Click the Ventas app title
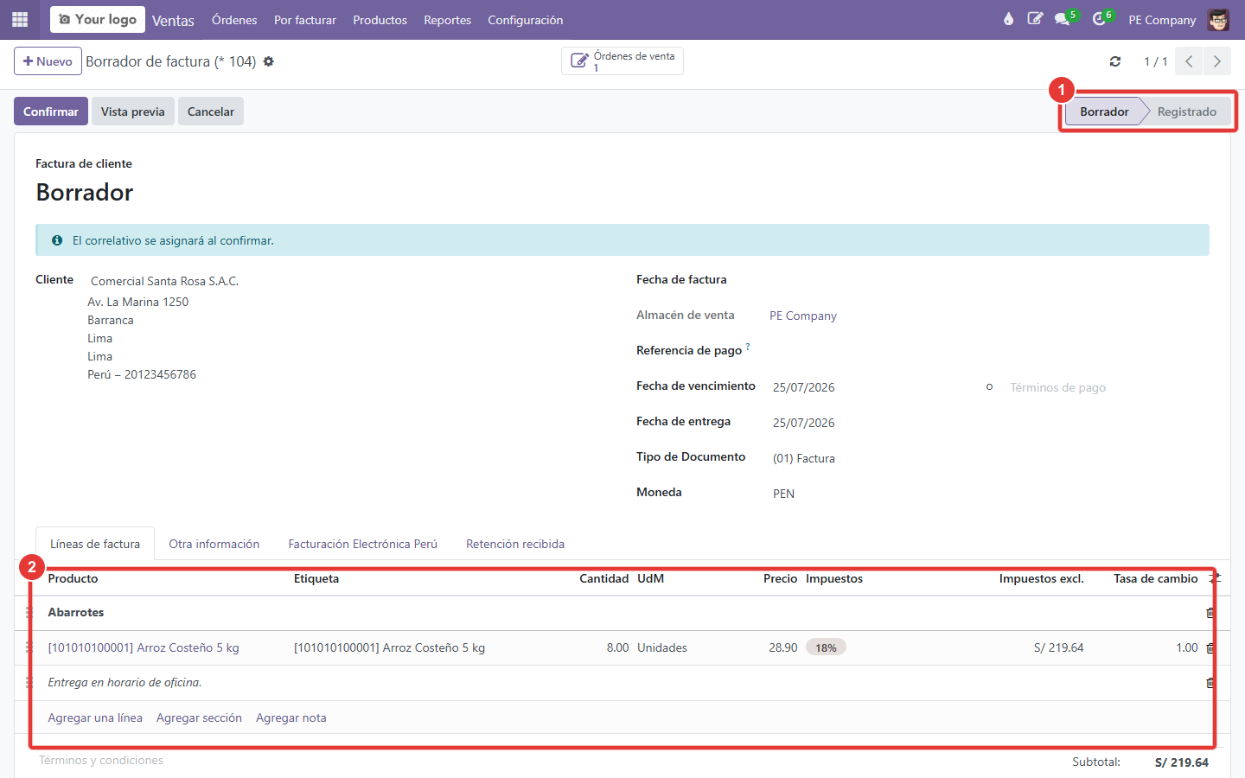1245x778 pixels. [173, 20]
